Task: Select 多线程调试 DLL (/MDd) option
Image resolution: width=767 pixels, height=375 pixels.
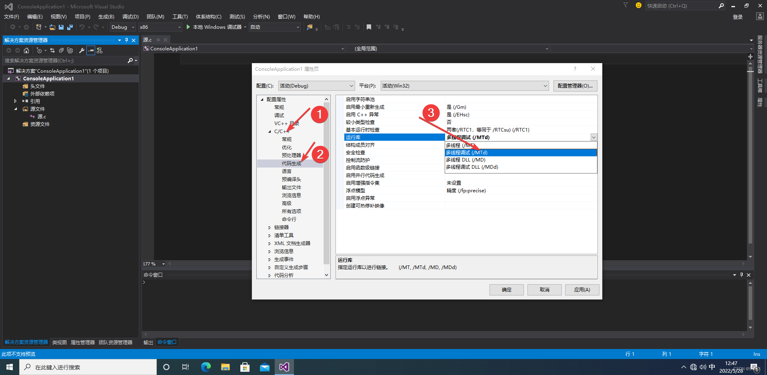Action: 521,167
